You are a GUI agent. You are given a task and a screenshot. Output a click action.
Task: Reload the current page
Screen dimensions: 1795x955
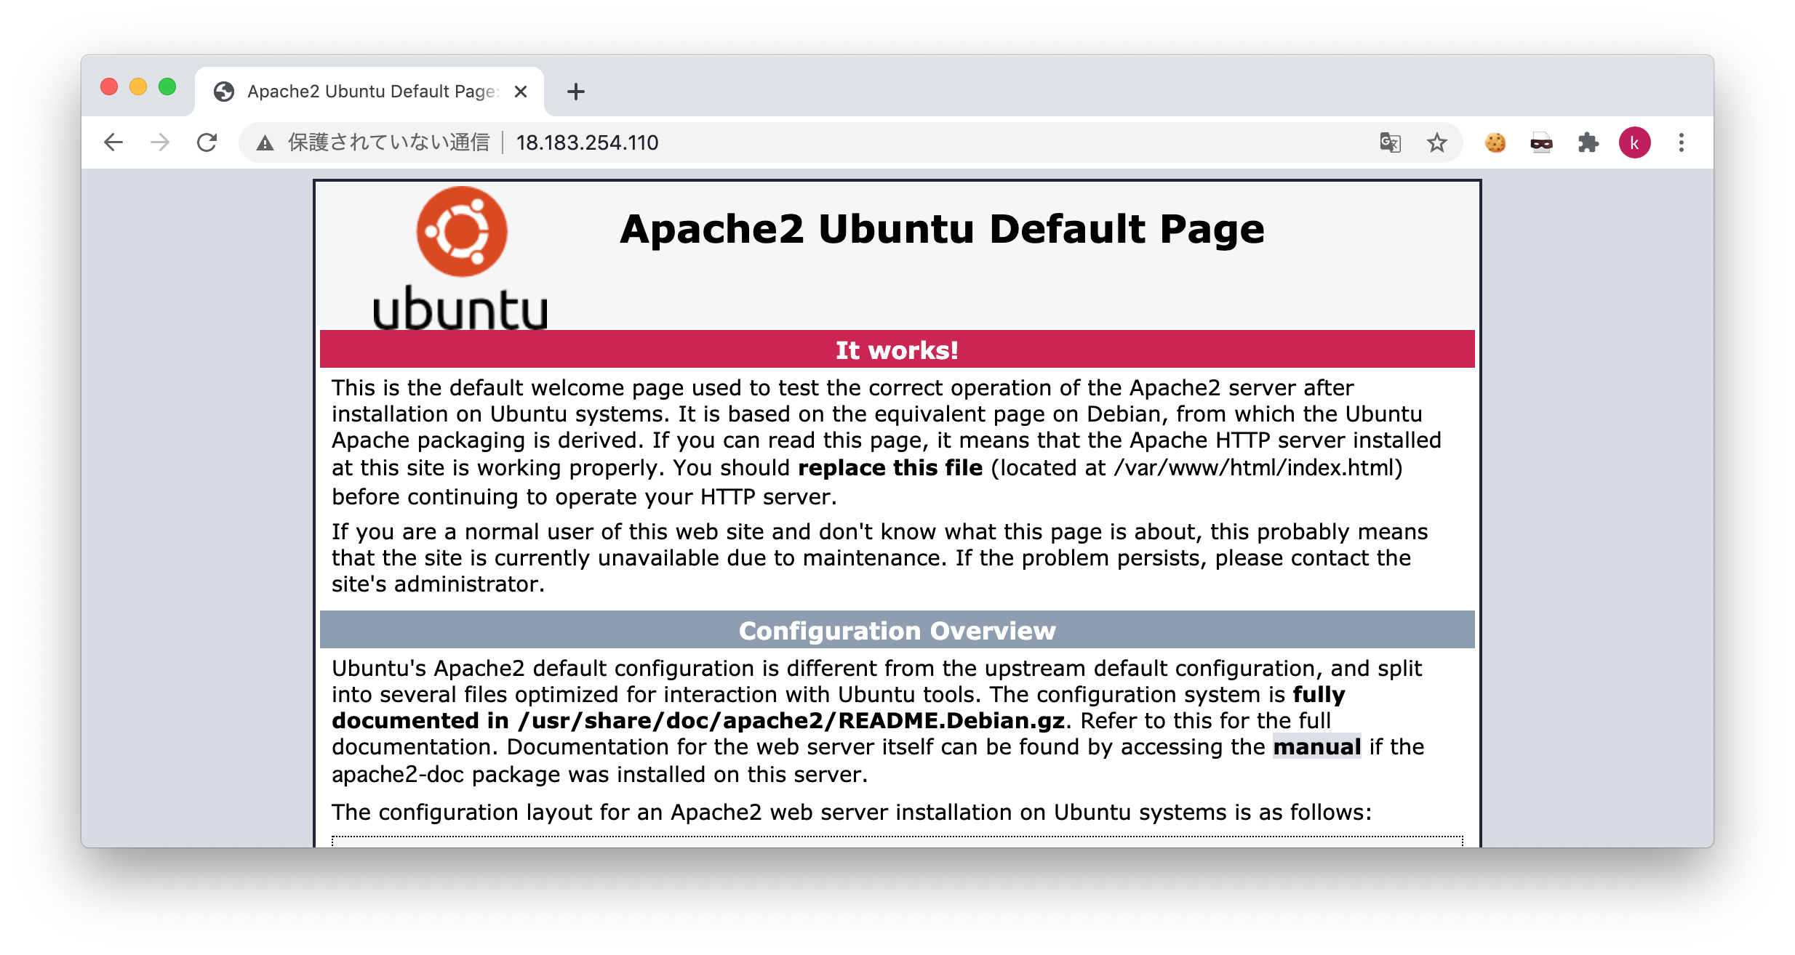click(x=207, y=142)
